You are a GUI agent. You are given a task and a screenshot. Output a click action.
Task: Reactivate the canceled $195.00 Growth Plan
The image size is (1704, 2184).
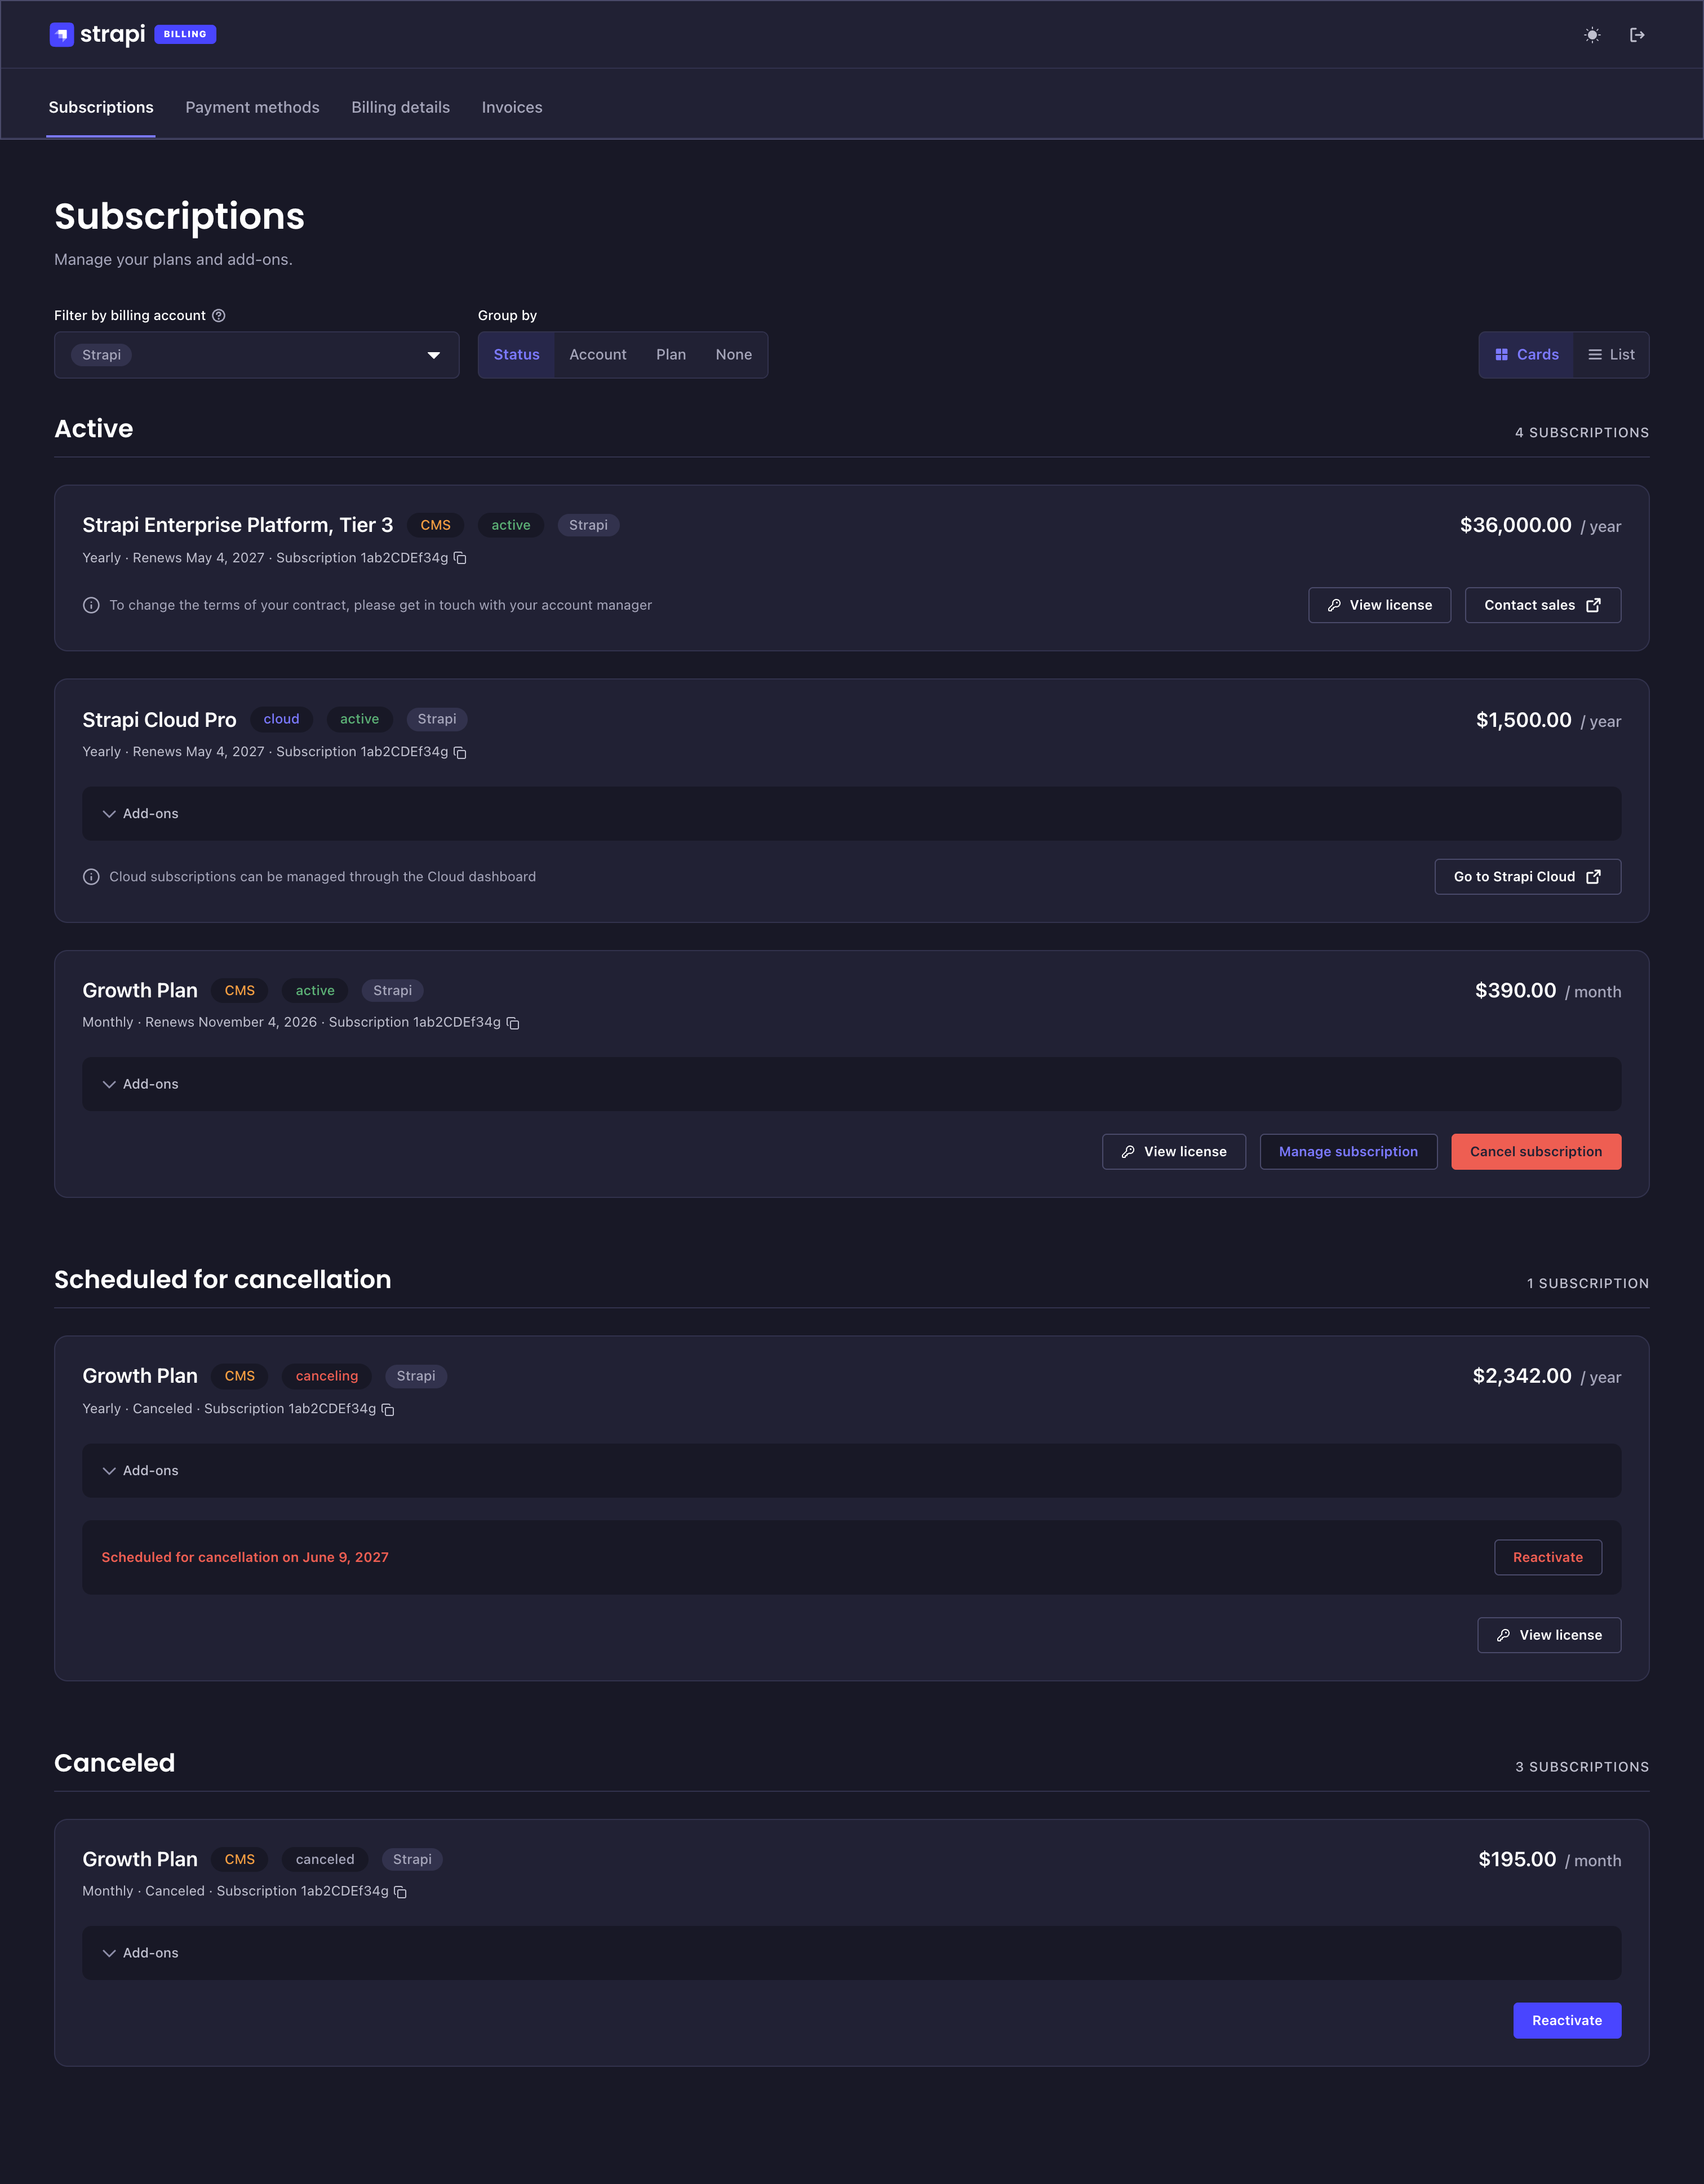click(1567, 2021)
